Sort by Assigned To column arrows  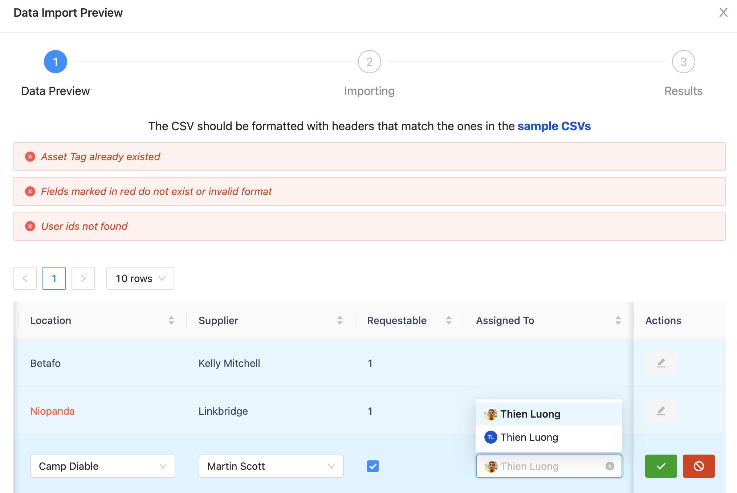pos(618,320)
